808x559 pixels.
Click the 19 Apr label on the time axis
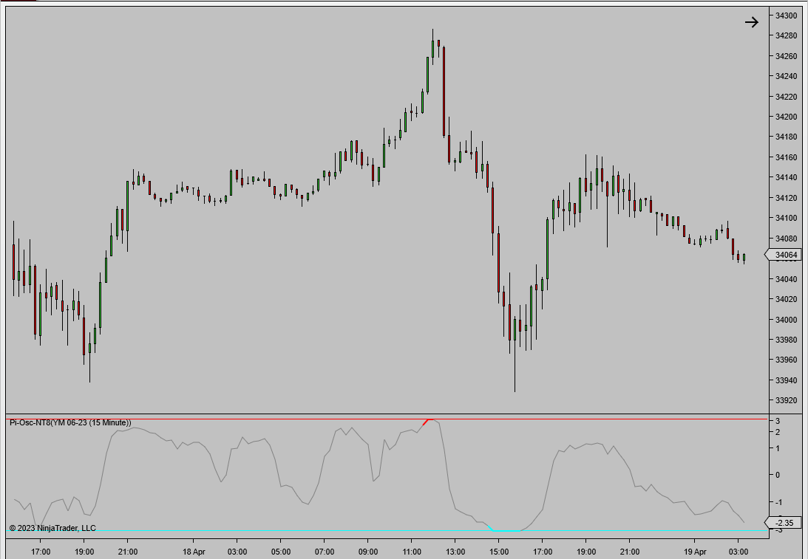(694, 550)
